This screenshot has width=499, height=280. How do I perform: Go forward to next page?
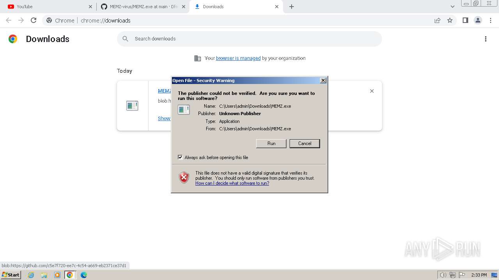point(21,20)
